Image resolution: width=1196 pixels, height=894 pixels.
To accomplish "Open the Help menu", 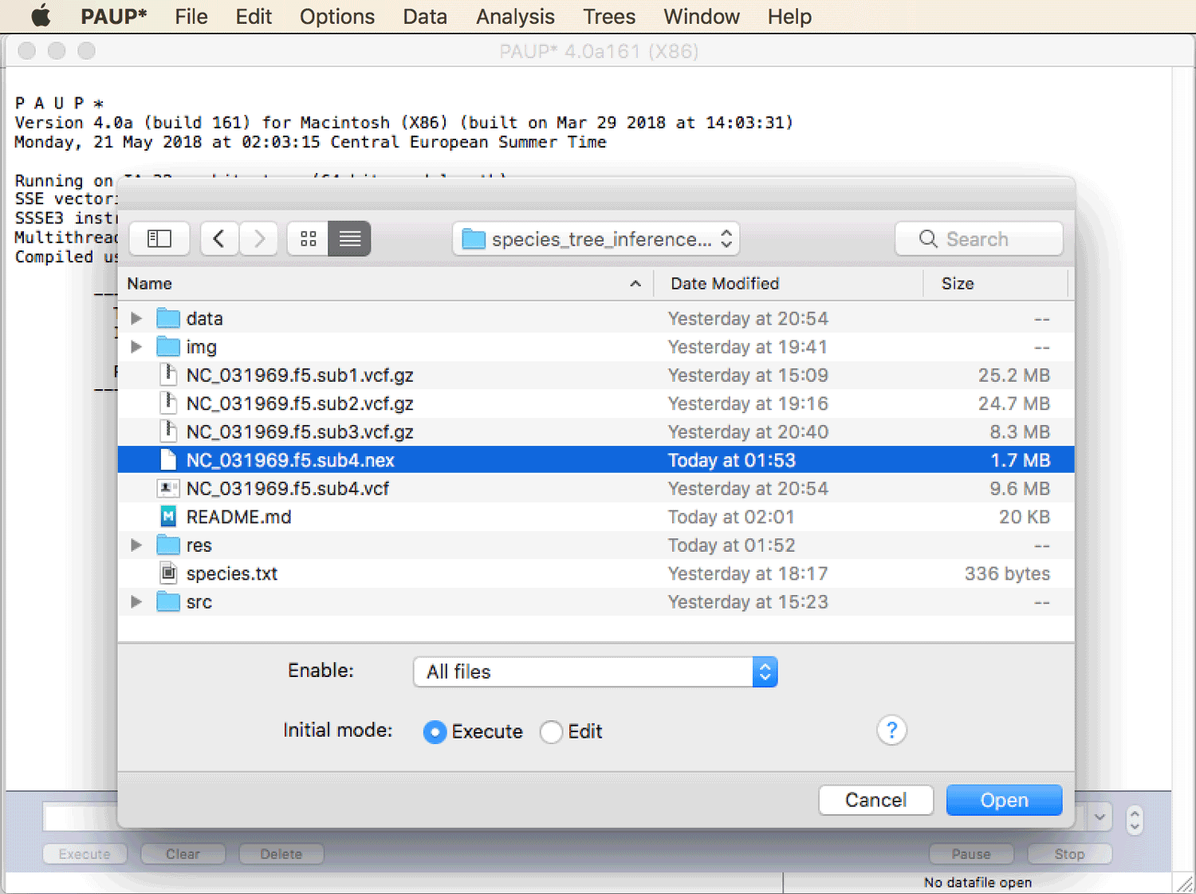I will click(x=789, y=16).
